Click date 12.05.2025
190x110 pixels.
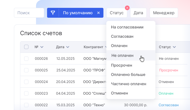click(x=65, y=59)
